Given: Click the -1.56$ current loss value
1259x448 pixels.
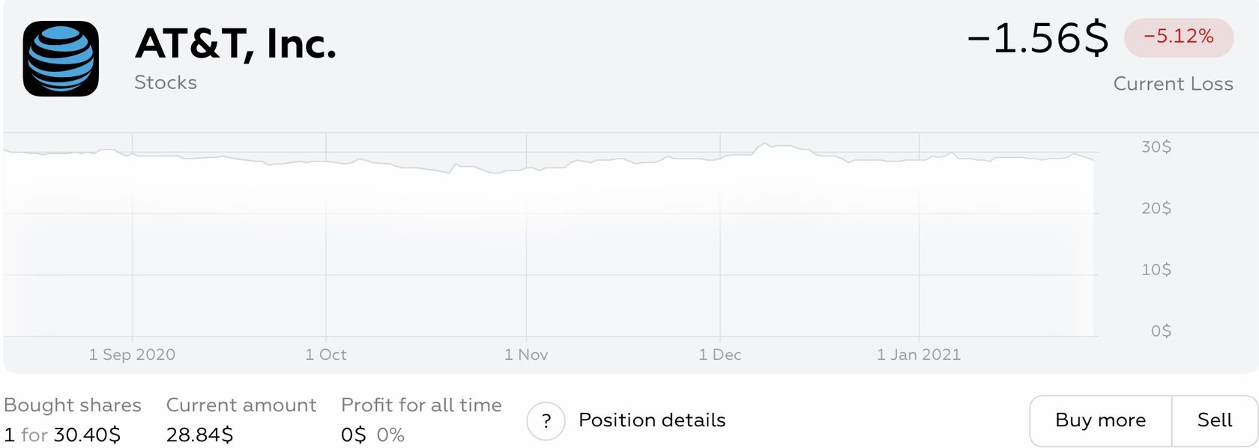Looking at the screenshot, I should [x=1037, y=37].
